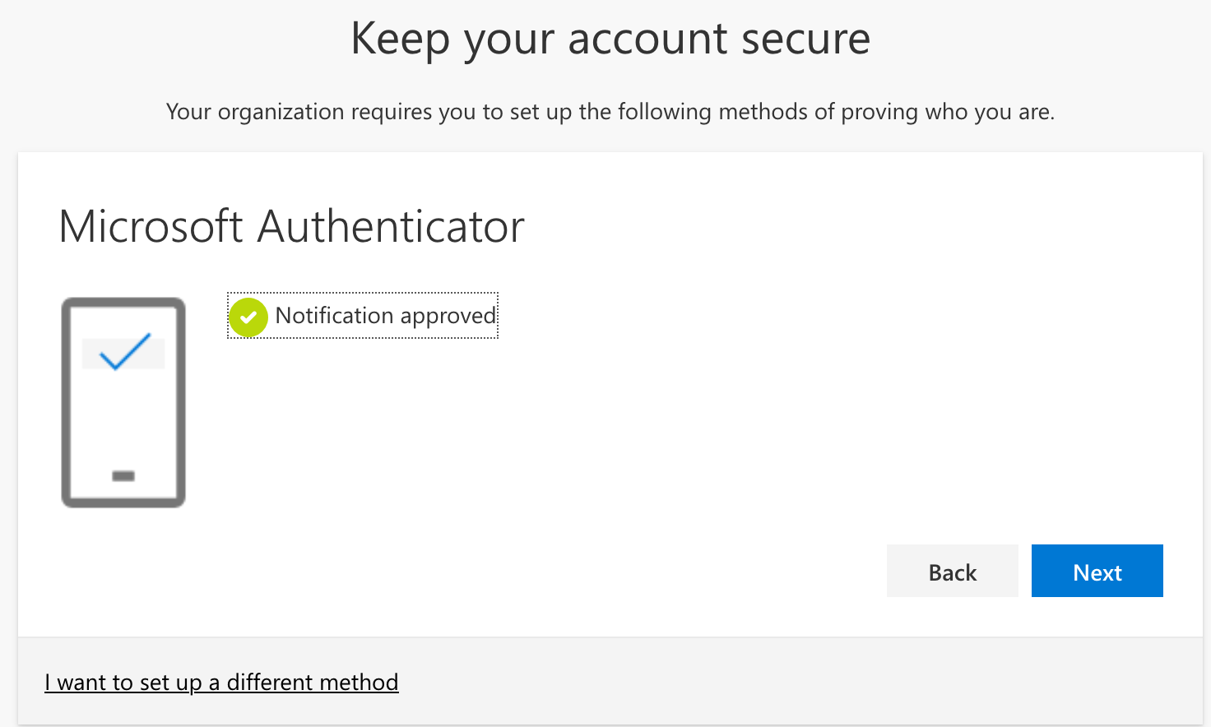Image resolution: width=1211 pixels, height=727 pixels.
Task: Select the 'Notification approved' status text
Action: [x=385, y=316]
